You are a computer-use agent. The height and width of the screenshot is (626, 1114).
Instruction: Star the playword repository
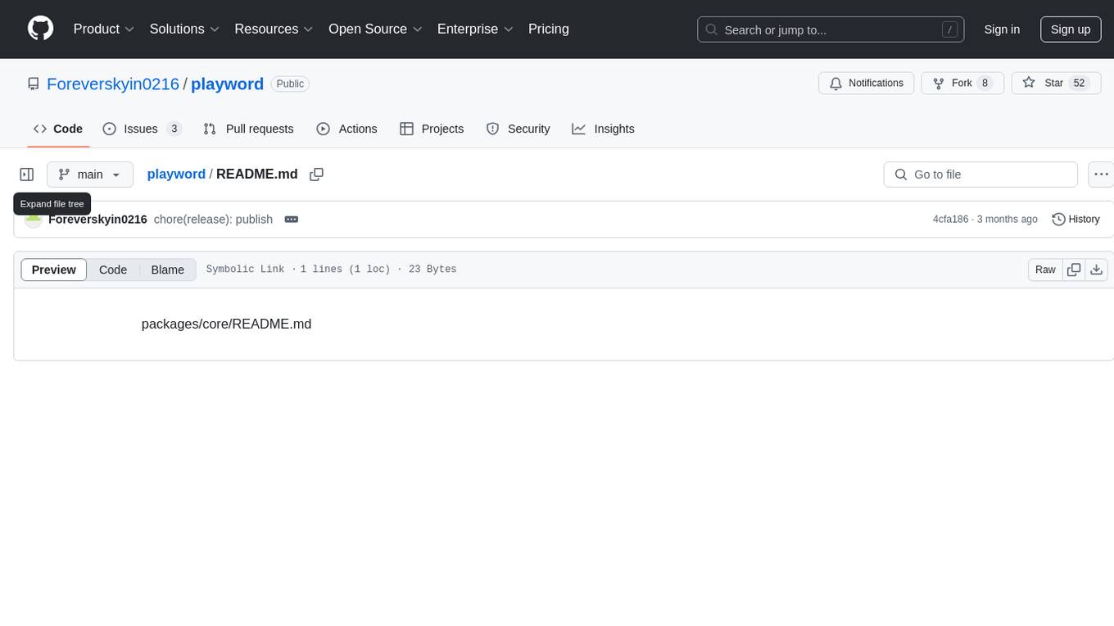(x=1056, y=84)
